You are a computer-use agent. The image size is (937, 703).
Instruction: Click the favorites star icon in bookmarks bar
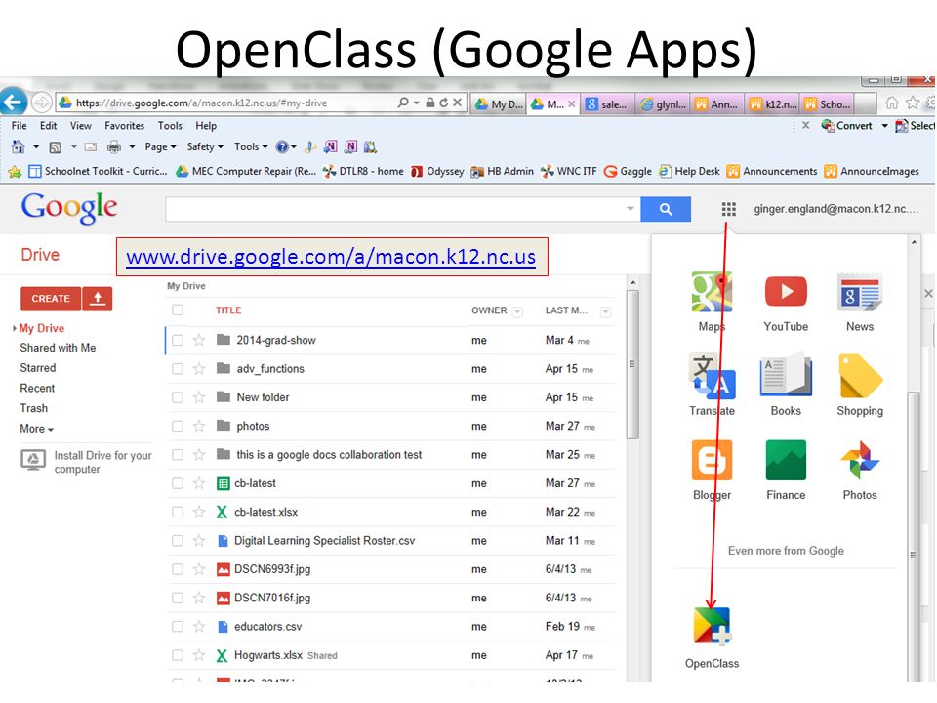(x=15, y=172)
